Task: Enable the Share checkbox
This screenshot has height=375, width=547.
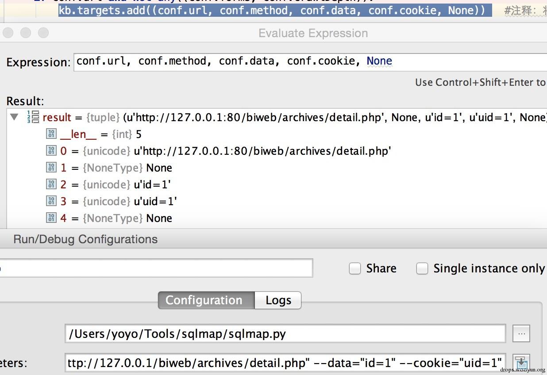Action: coord(355,268)
